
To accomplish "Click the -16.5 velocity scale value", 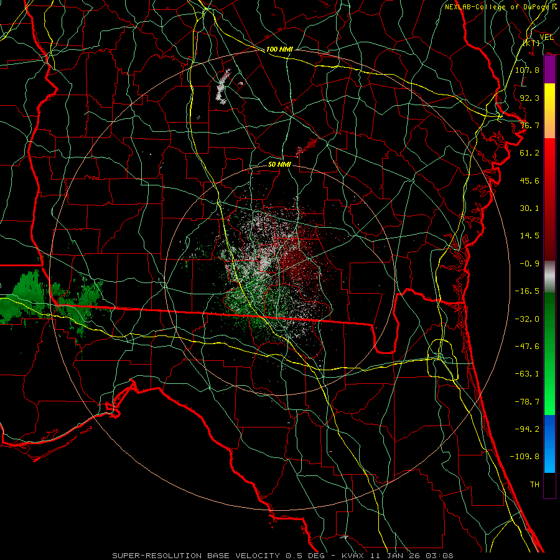I will (527, 291).
